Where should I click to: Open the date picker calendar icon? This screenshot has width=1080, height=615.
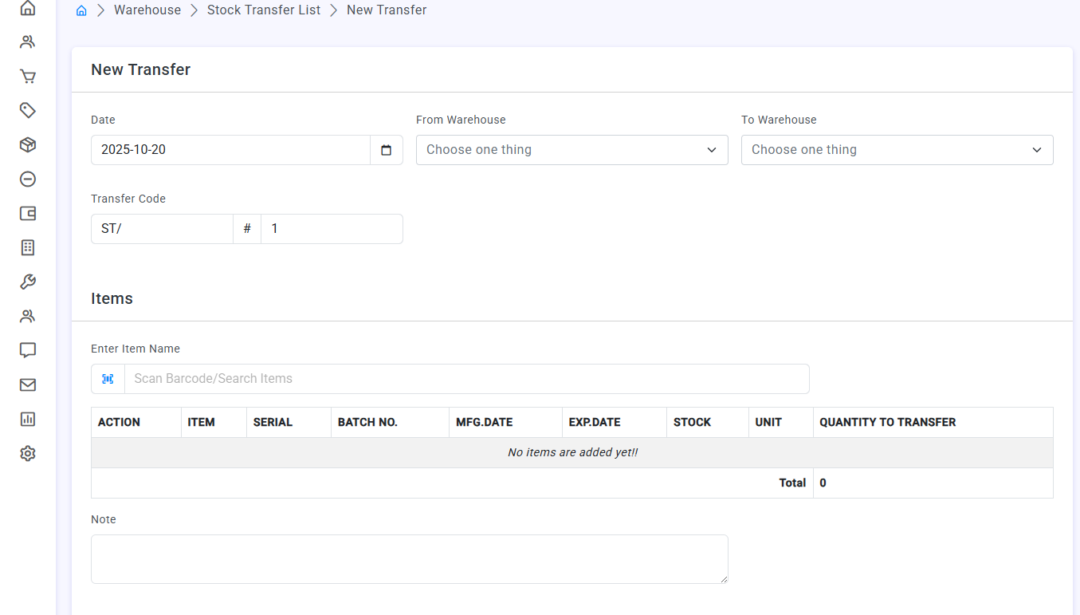387,150
